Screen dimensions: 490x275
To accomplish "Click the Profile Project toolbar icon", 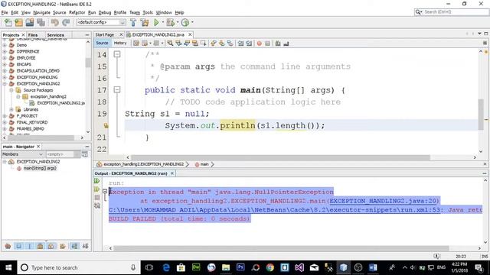I will pyautogui.click(x=185, y=22).
